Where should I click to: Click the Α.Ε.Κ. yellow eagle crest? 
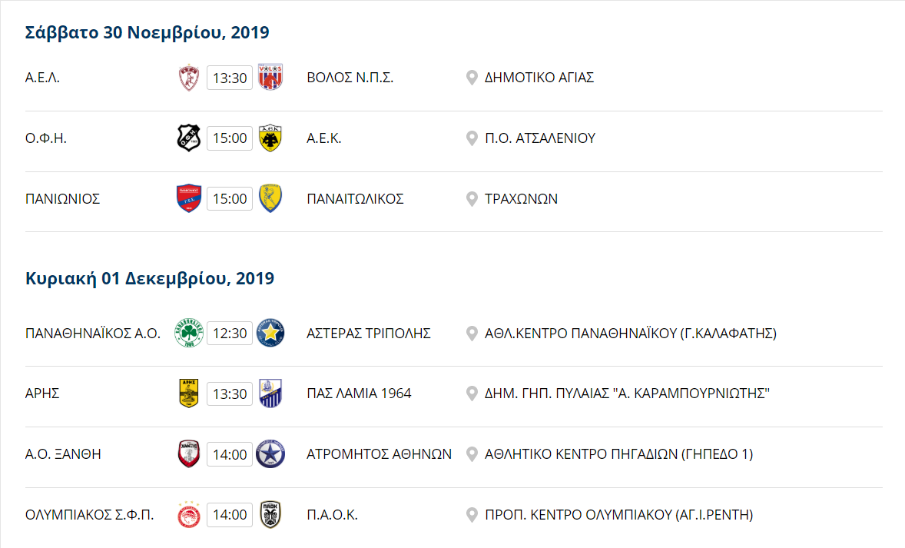coord(270,138)
